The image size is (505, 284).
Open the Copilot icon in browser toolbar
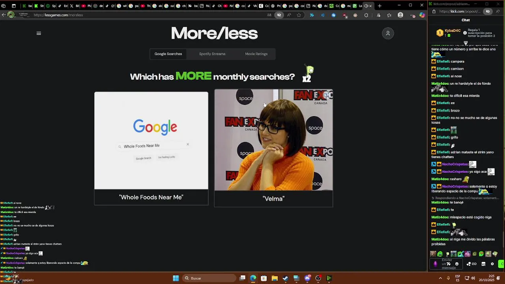[422, 15]
